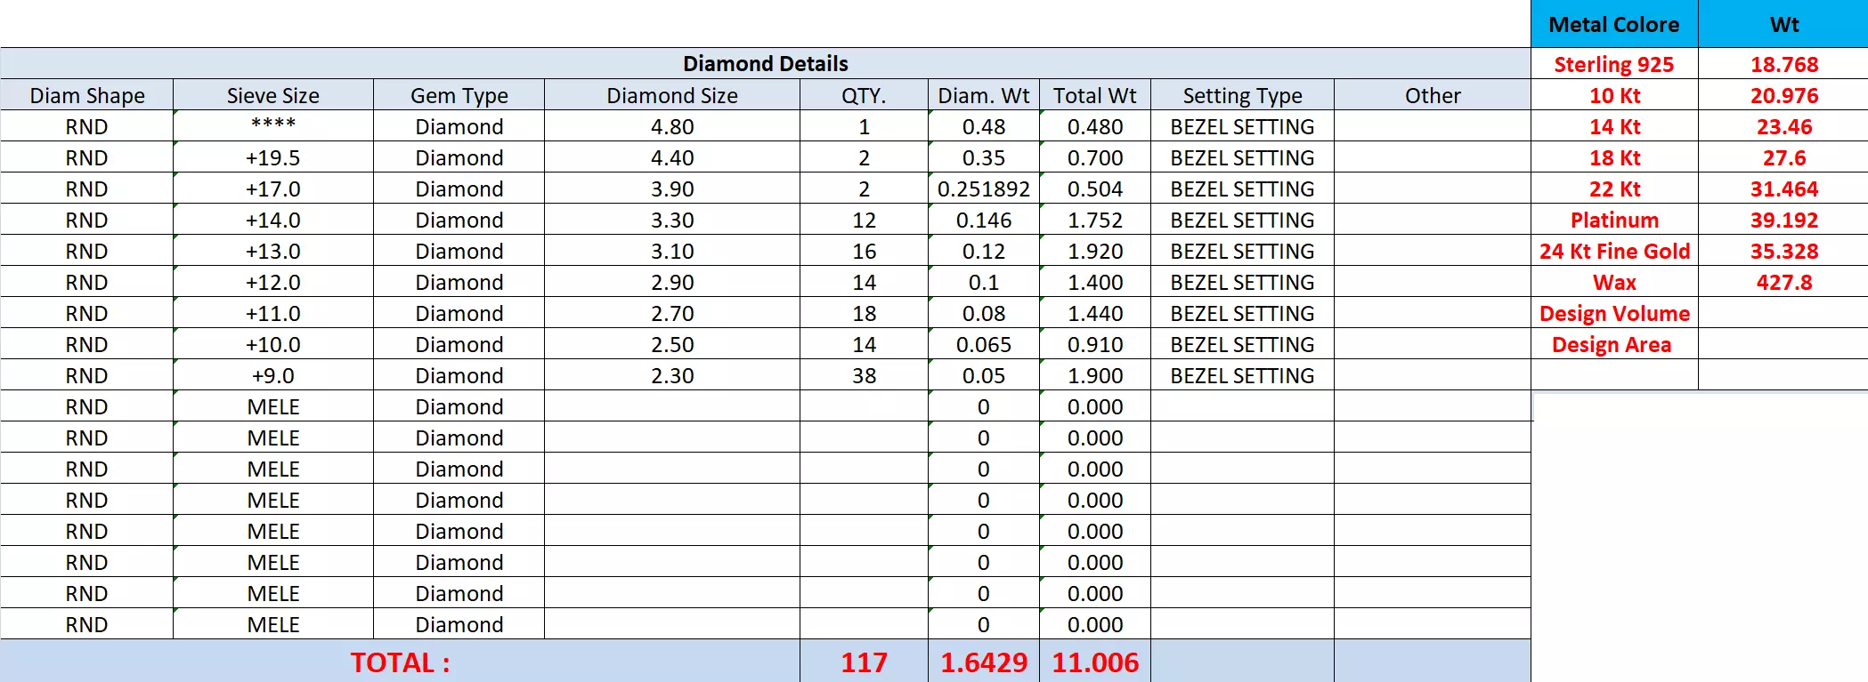Screen dimensions: 1868x682
Task: Select the "Platinum" metal cell
Action: [1614, 220]
